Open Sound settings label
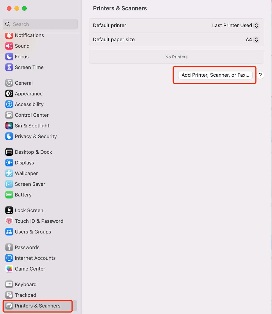The image size is (272, 314). pos(22,46)
